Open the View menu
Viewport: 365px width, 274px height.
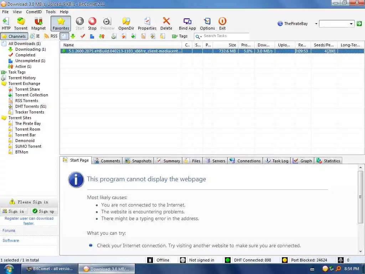coord(17,12)
